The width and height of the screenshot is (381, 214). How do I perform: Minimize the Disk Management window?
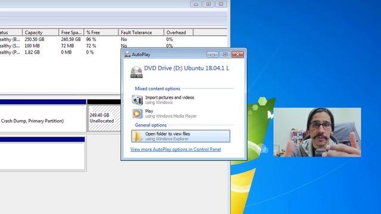point(196,4)
